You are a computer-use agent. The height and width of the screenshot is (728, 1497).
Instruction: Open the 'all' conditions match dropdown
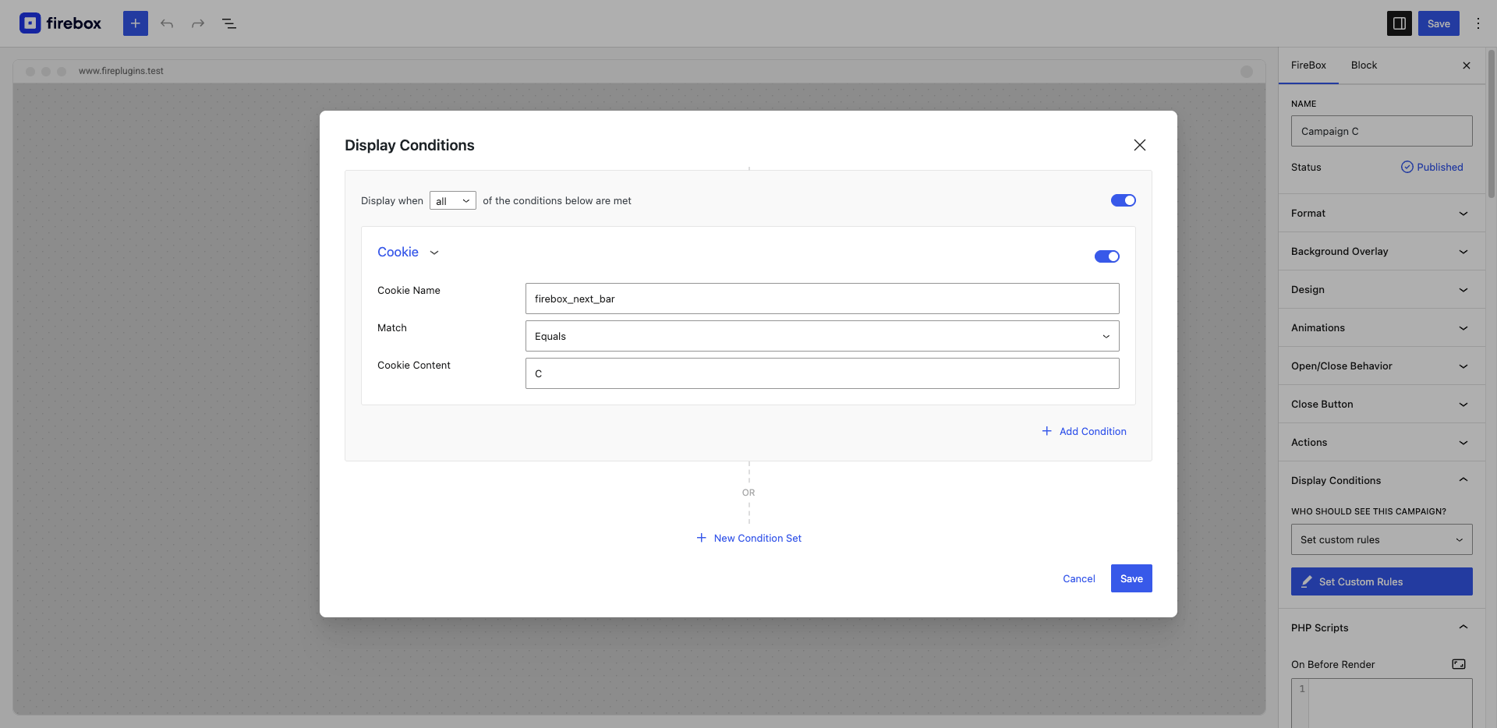pos(452,201)
